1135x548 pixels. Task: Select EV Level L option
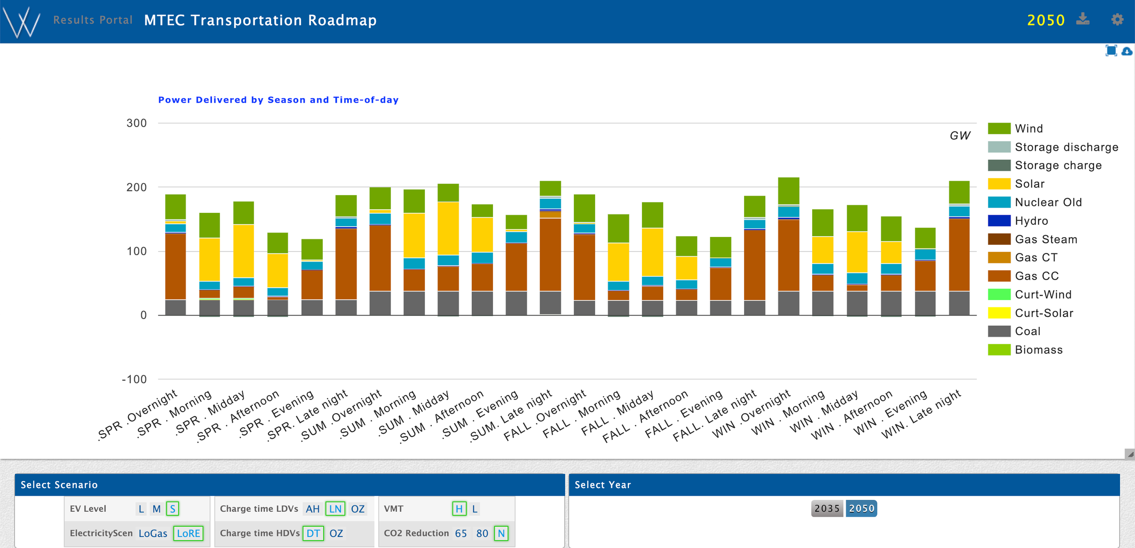coord(141,509)
